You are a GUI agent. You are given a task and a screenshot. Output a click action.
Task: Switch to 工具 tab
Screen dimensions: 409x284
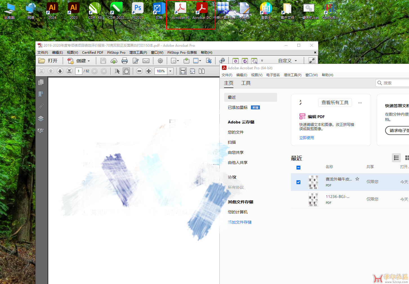pyautogui.click(x=246, y=83)
